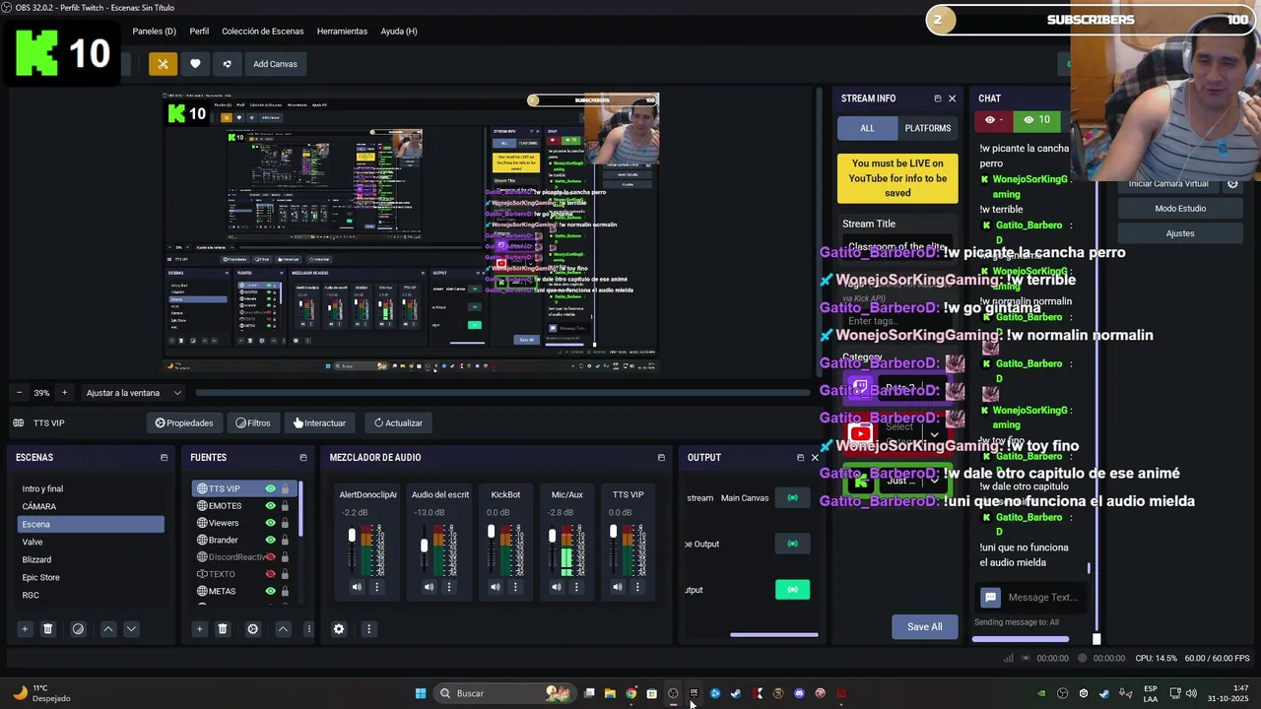
Task: Hide the TTS VIP source eye
Action: coord(270,488)
